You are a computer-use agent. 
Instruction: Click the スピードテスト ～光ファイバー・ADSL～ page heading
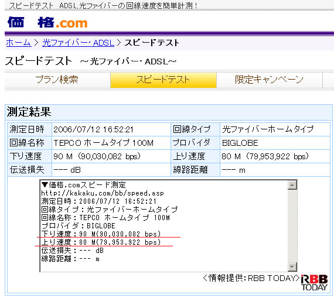click(x=91, y=61)
